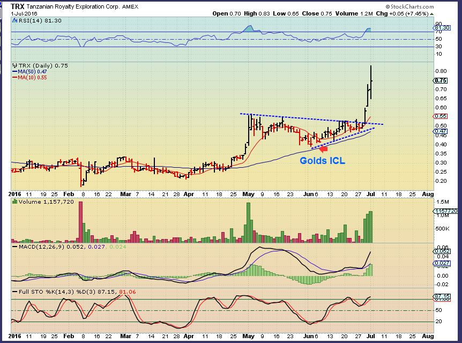Image resolution: width=462 pixels, height=343 pixels.
Task: Click the TRX ticker symbol in the title
Action: click(x=17, y=6)
